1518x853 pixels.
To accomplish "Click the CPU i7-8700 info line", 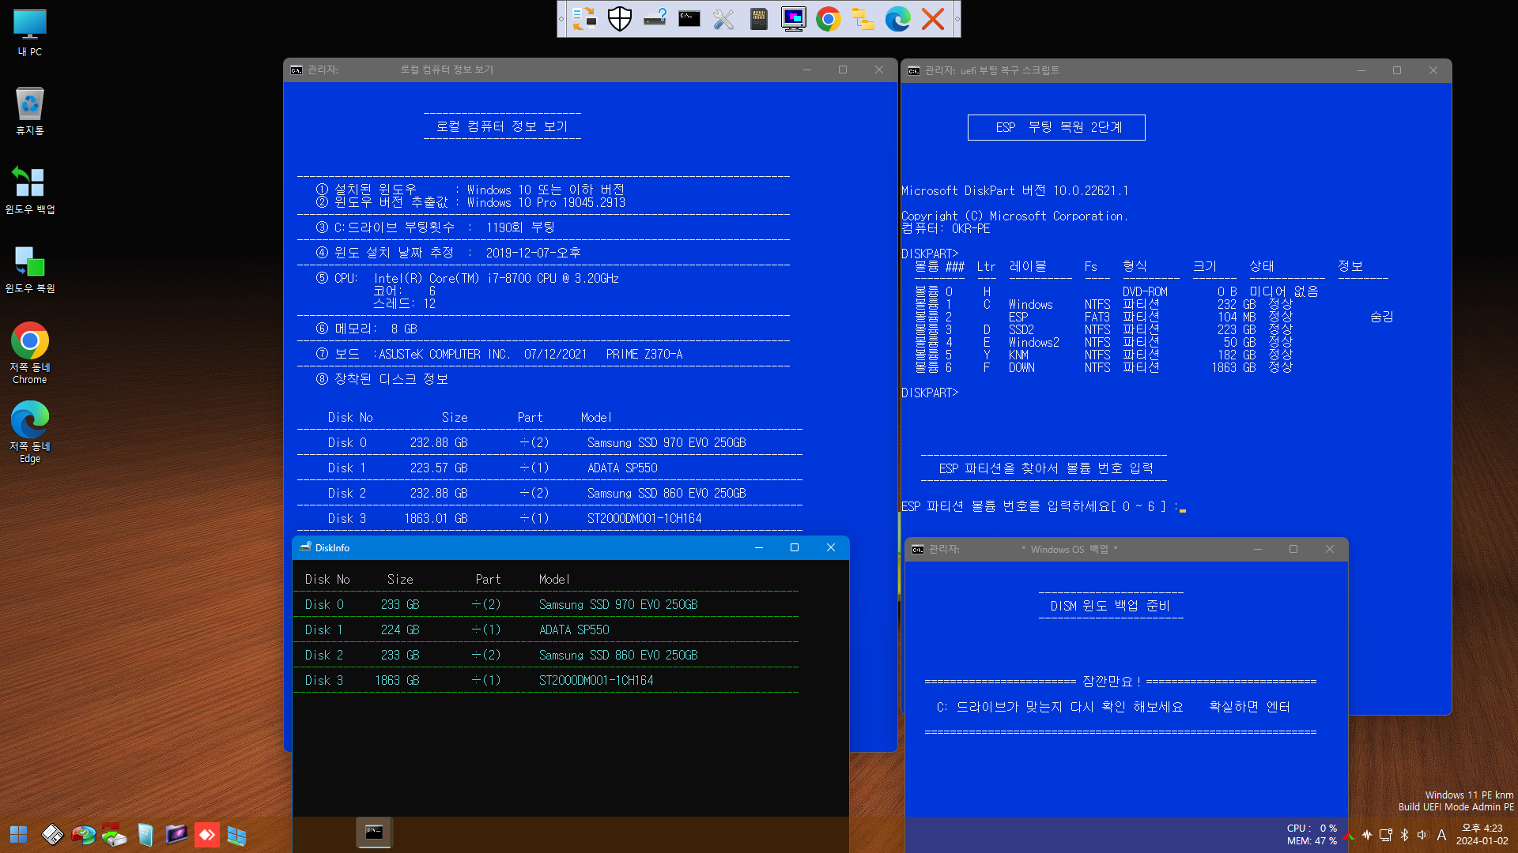I will [468, 278].
